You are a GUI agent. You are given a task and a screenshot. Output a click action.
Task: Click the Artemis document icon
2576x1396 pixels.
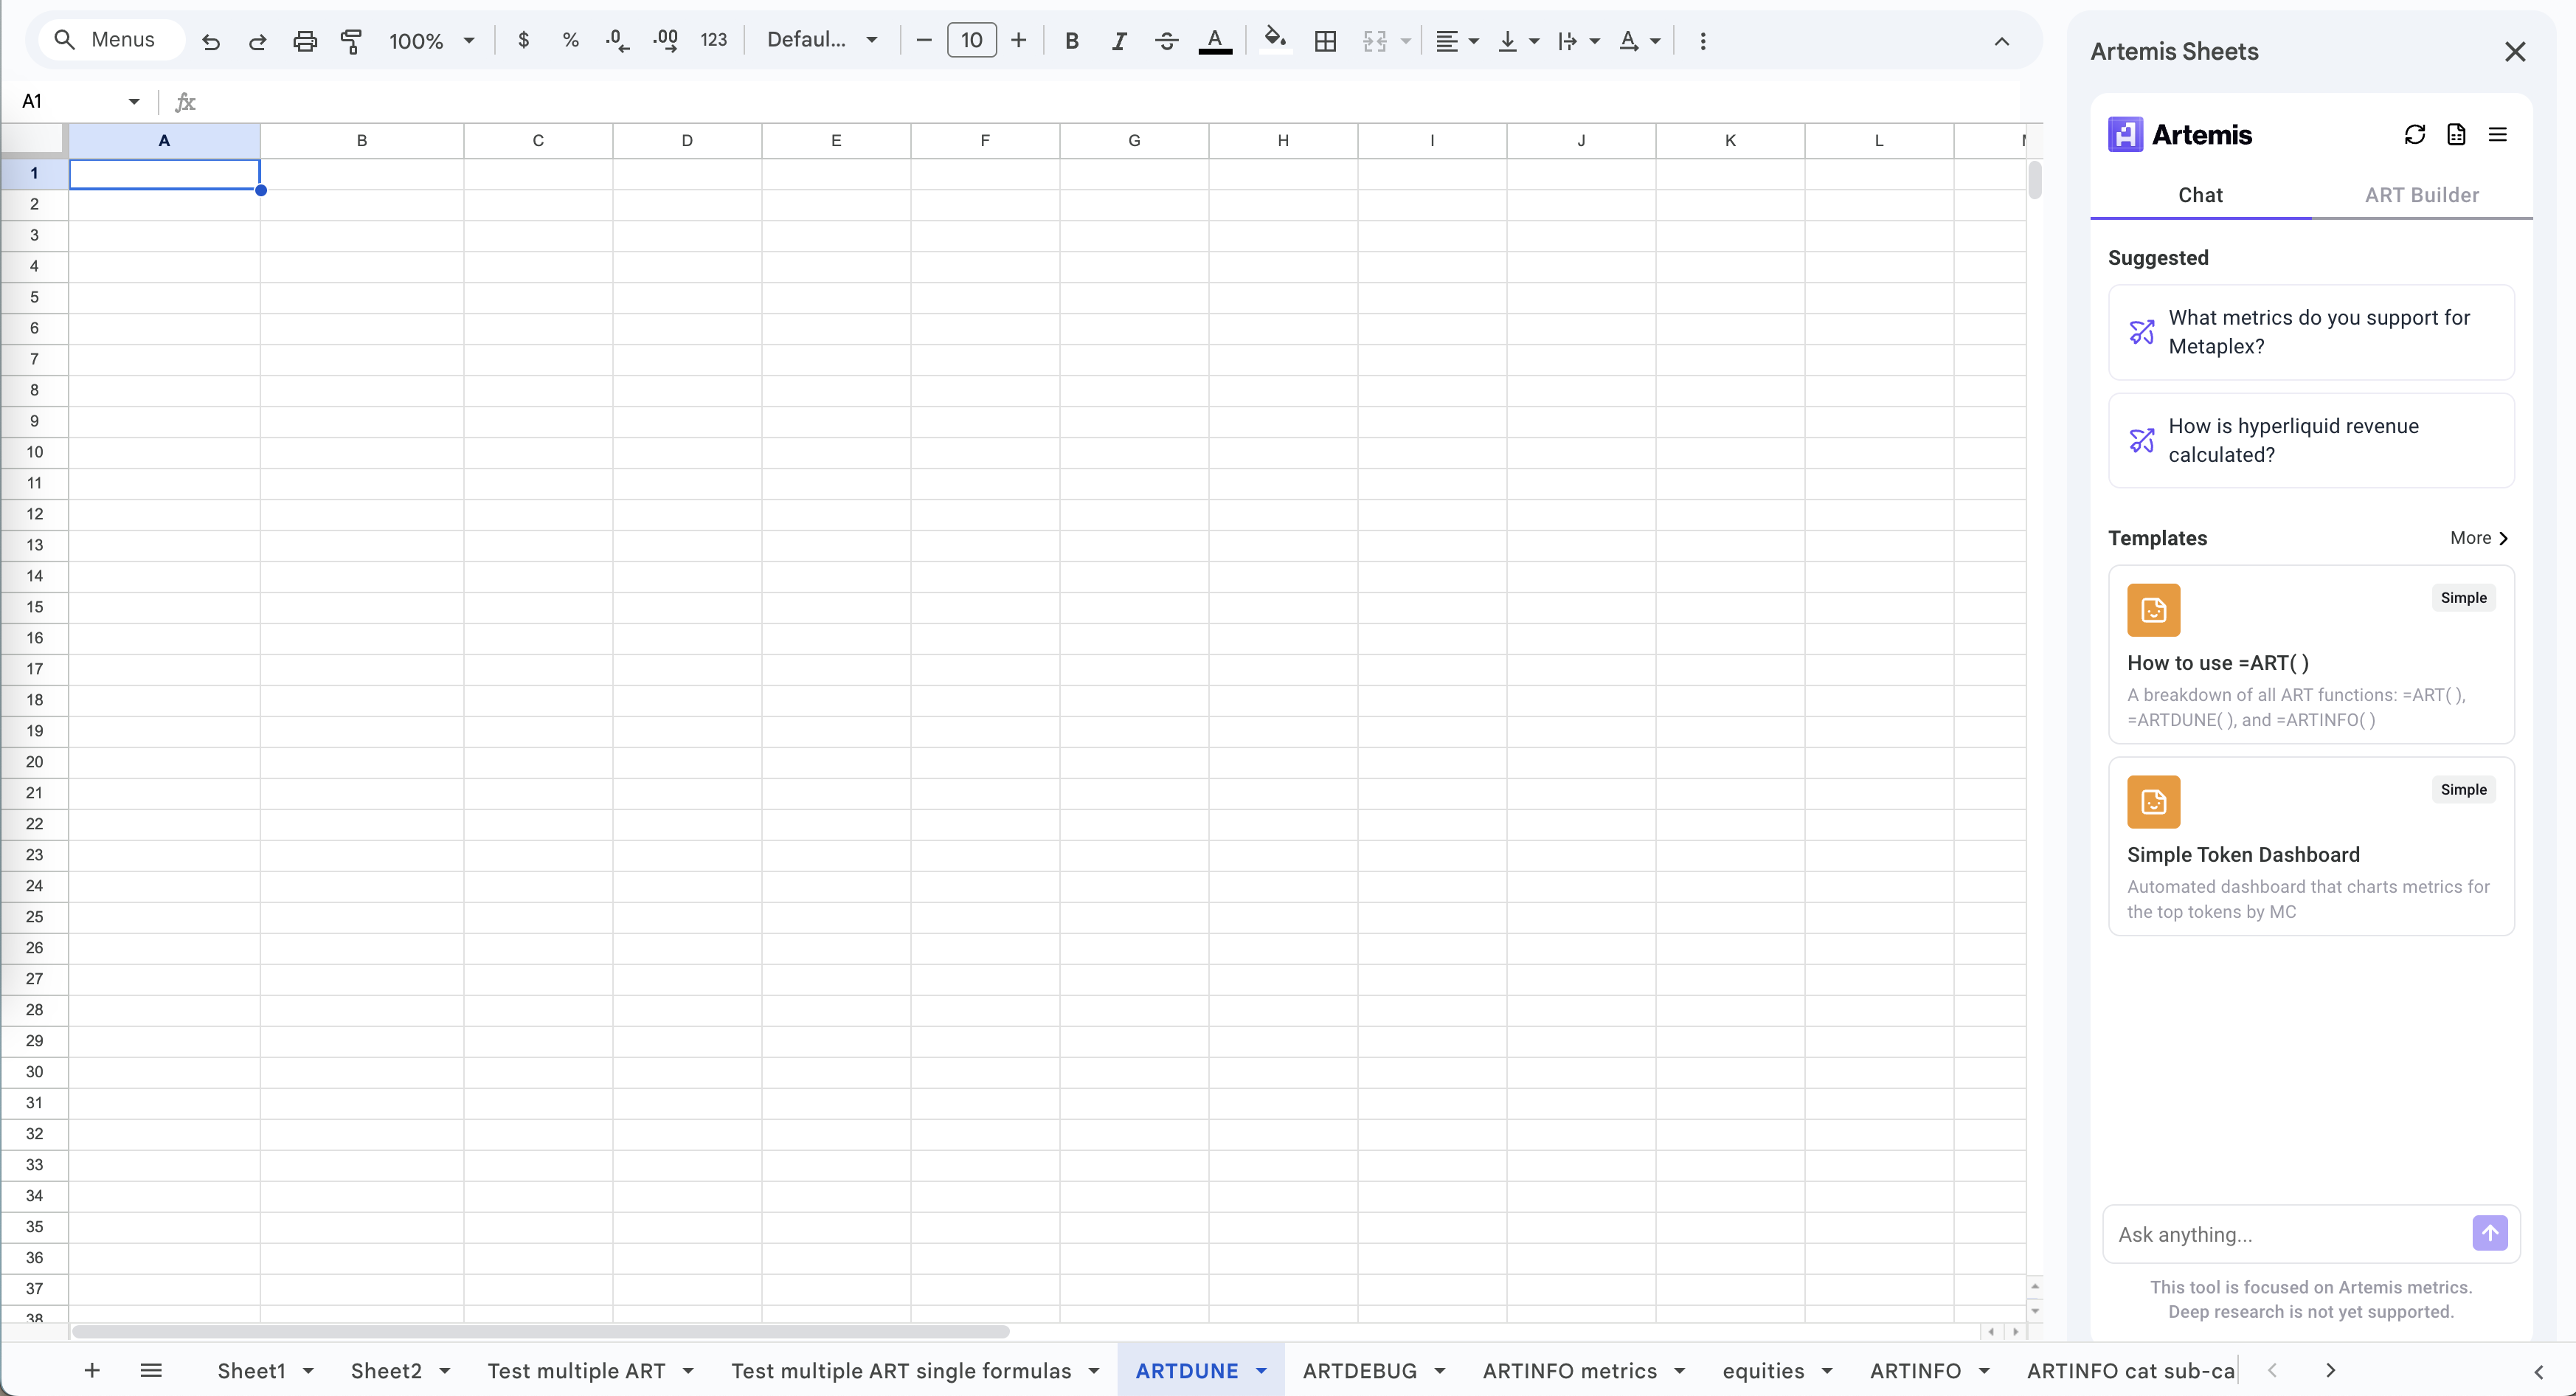2456,134
